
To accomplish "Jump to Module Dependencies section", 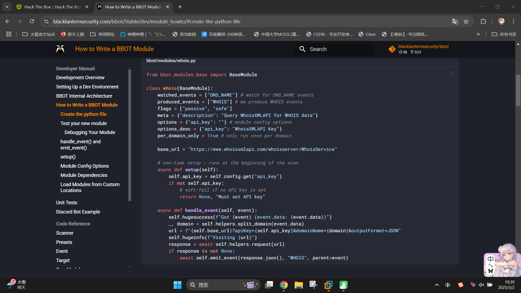I will pyautogui.click(x=84, y=175).
